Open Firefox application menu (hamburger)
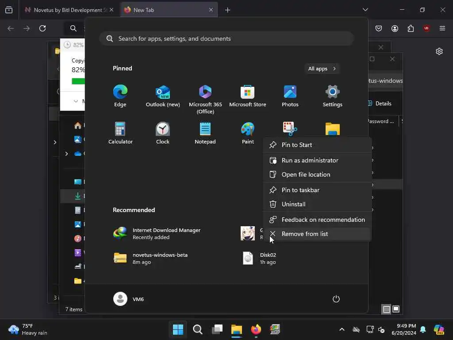Screen dimensions: 453x340 tap(442, 28)
